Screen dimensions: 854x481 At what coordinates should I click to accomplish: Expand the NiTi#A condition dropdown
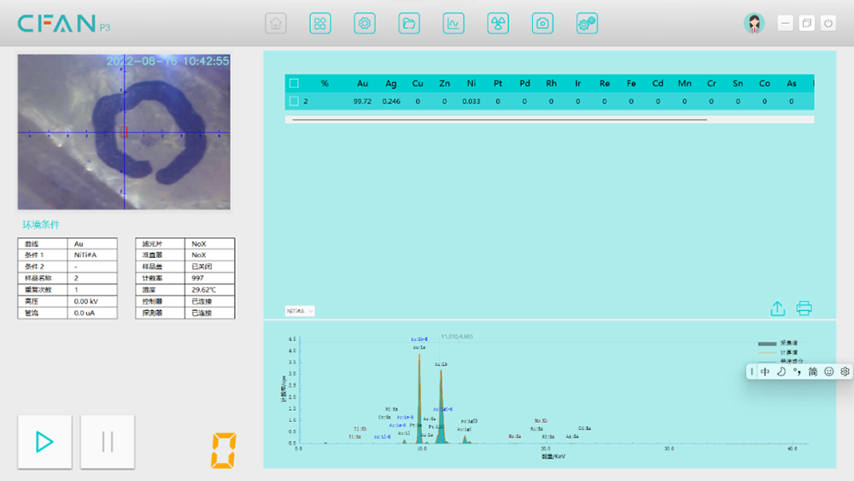[x=300, y=311]
